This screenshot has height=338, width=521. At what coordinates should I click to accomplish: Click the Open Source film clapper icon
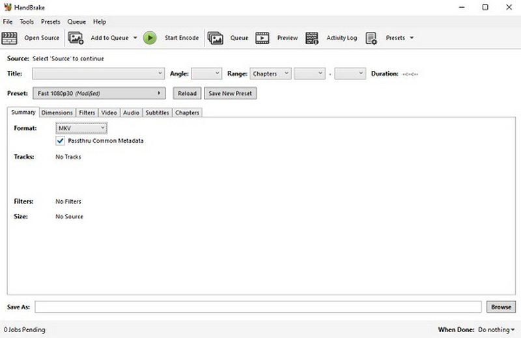click(x=9, y=38)
